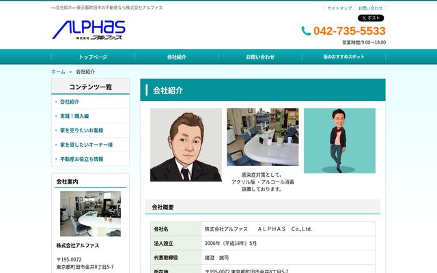The height and width of the screenshot is (273, 437).
Task: Click the 営業時間/9:00～18:00 text
Action: [364, 42]
